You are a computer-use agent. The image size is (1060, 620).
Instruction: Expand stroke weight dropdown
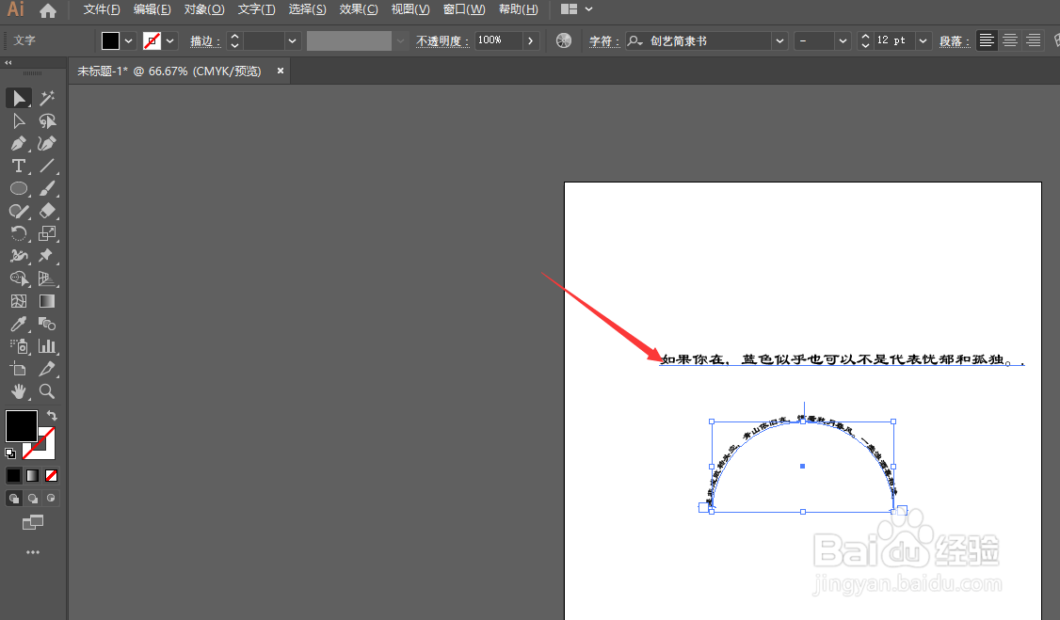(x=292, y=41)
